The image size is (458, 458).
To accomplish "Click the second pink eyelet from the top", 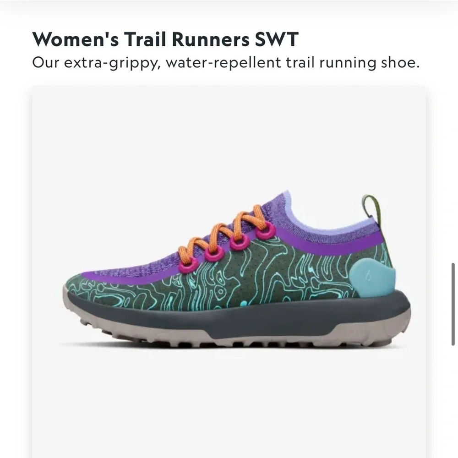I will pyautogui.click(x=240, y=240).
